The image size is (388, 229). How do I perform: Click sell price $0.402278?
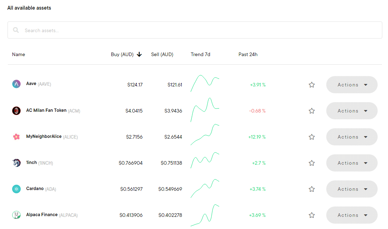170,215
